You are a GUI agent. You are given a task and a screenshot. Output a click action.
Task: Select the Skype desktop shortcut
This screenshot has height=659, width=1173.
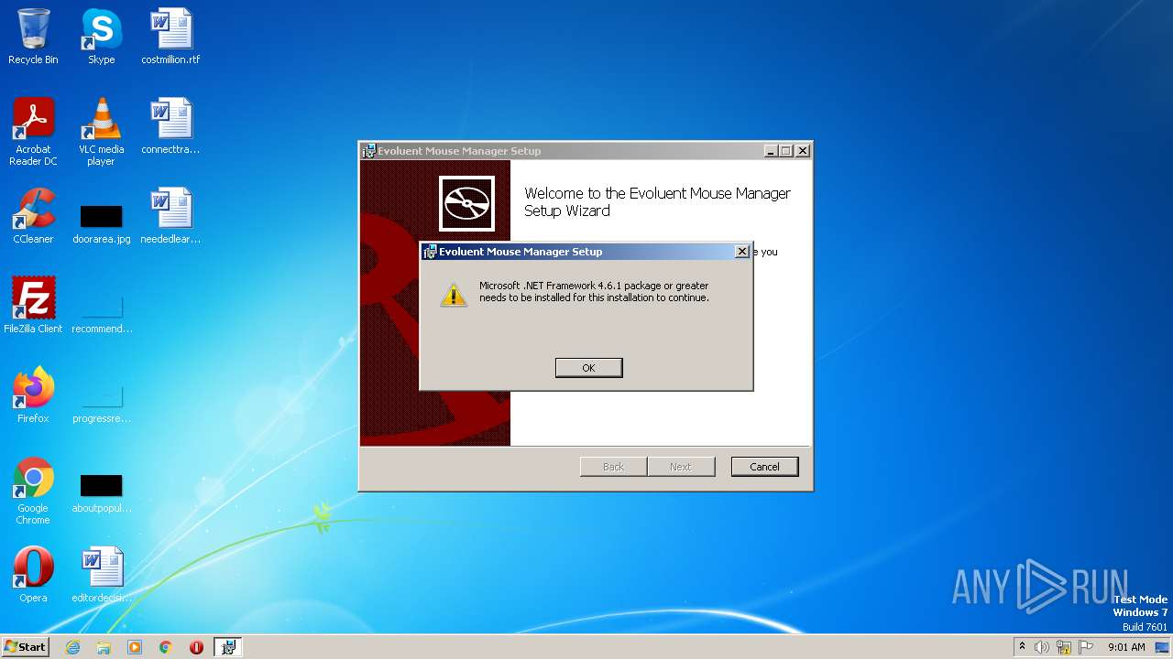tap(101, 37)
